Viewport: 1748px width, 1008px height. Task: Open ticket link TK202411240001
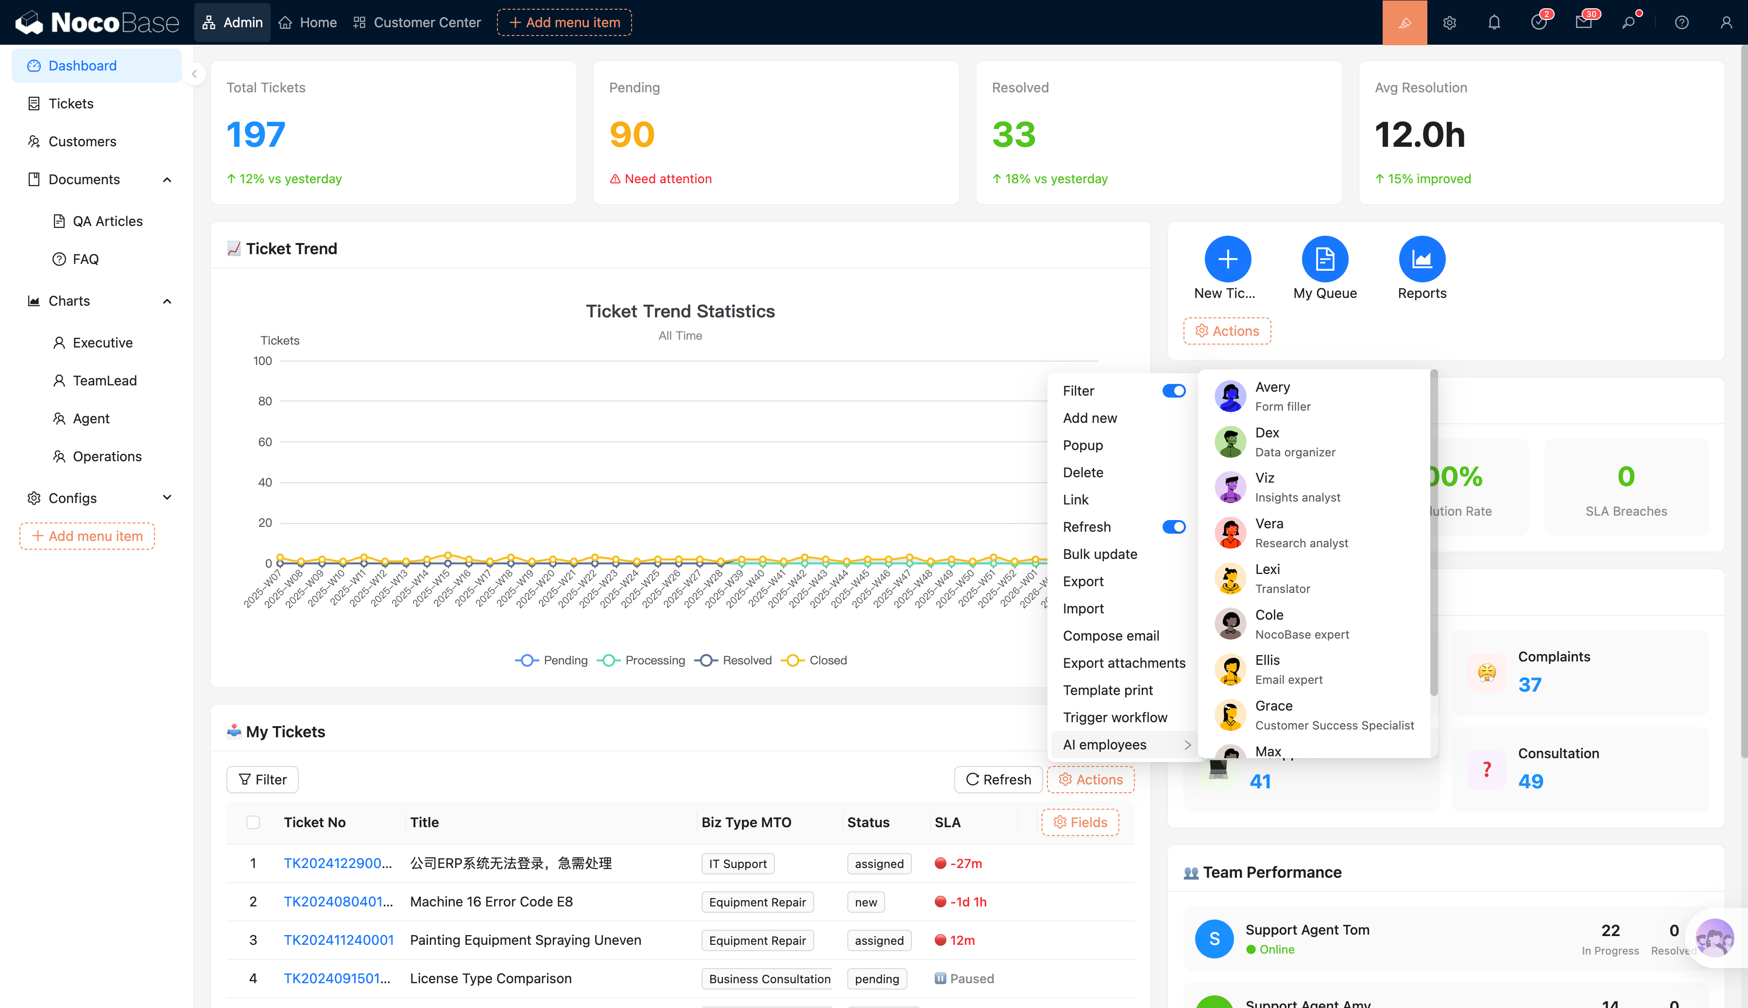[x=339, y=939]
